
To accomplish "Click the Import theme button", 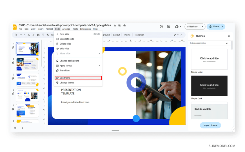I will 210,125.
